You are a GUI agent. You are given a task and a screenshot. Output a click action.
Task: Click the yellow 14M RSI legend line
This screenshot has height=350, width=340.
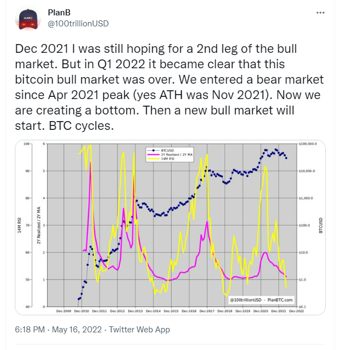pyautogui.click(x=153, y=158)
